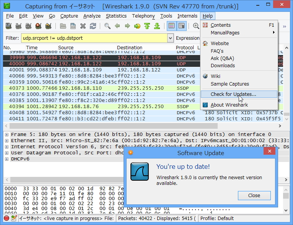Sort packets by the Protocol column

point(186,48)
